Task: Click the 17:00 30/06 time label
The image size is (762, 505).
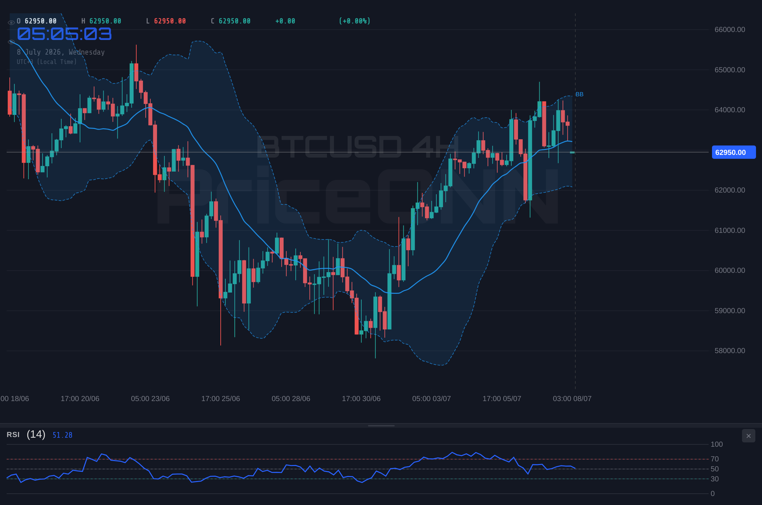Action: point(361,399)
